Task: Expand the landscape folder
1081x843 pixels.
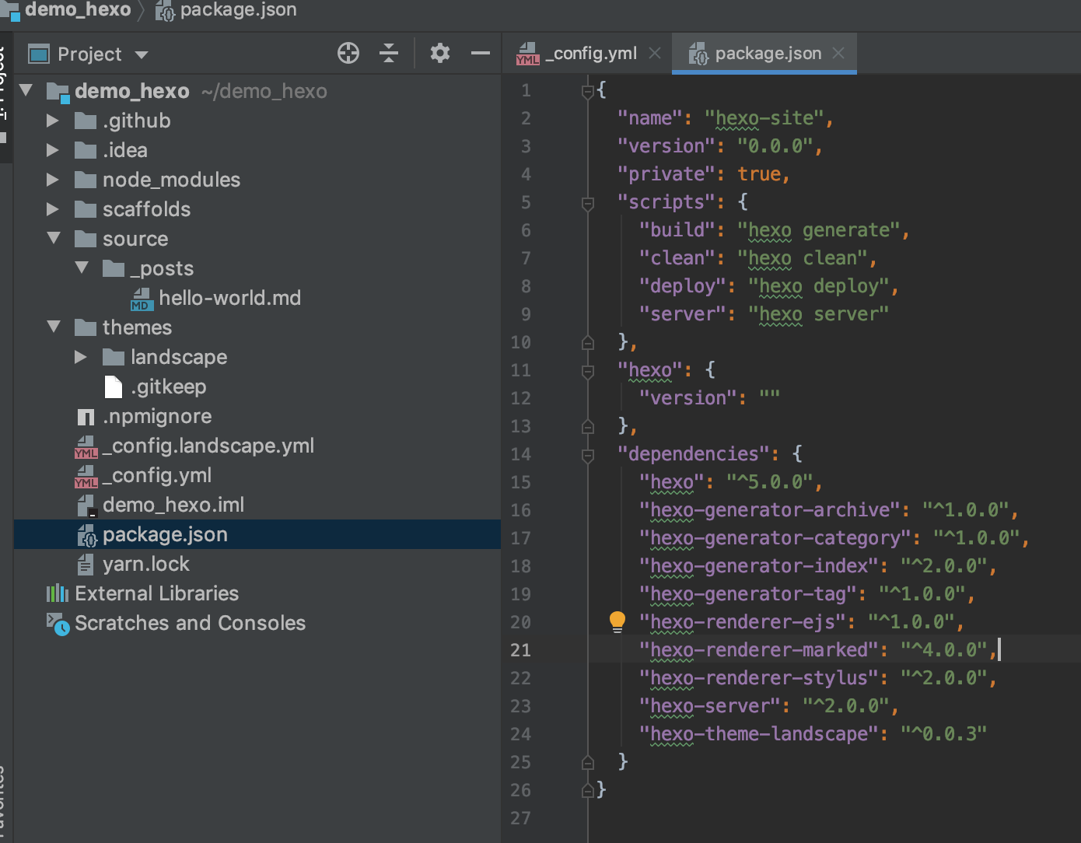Action: point(81,357)
